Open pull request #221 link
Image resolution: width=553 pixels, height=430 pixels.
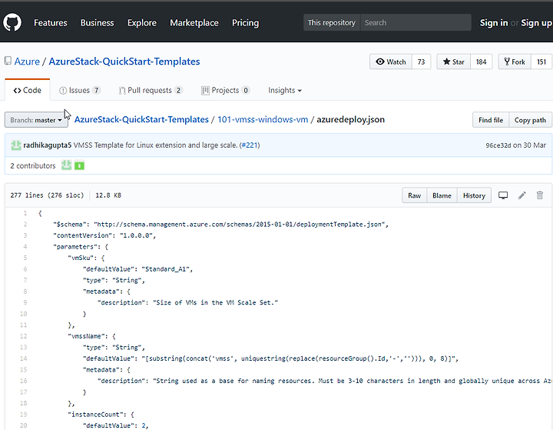pyautogui.click(x=250, y=145)
